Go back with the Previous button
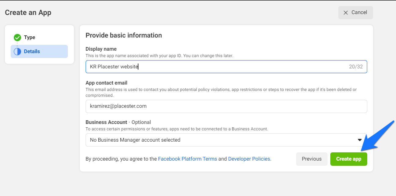Image resolution: width=396 pixels, height=196 pixels. click(x=312, y=159)
